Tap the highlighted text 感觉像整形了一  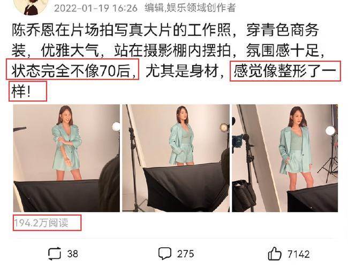285,71
